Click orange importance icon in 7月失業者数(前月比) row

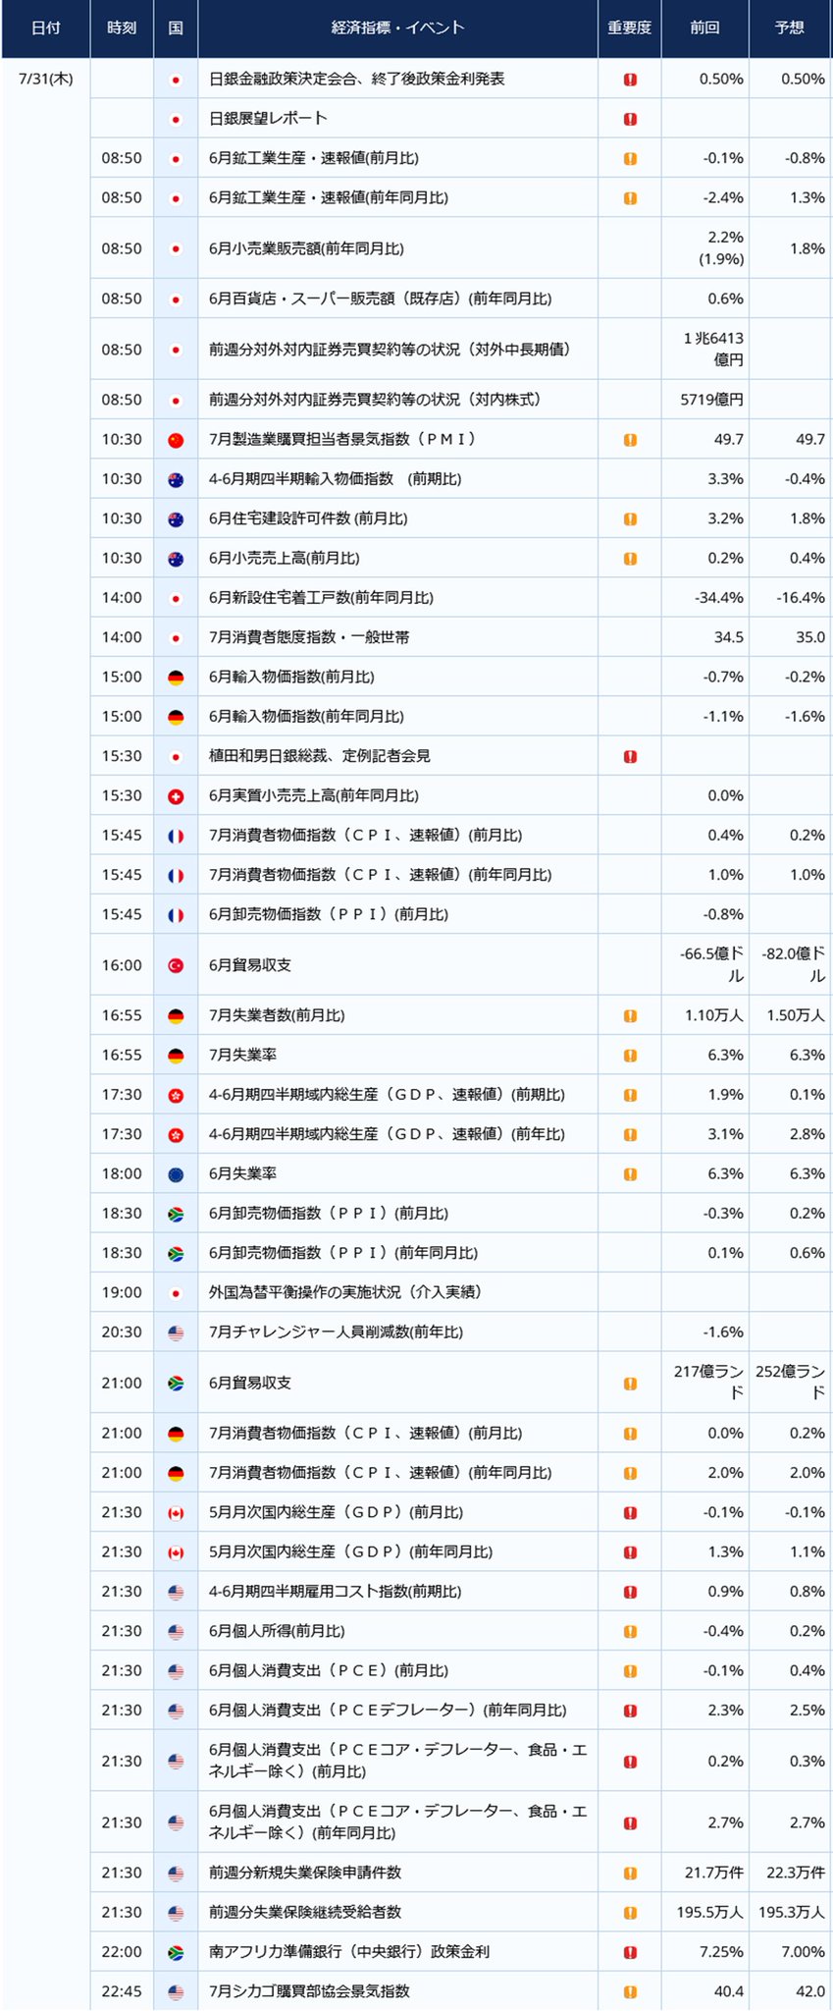coord(630,1016)
